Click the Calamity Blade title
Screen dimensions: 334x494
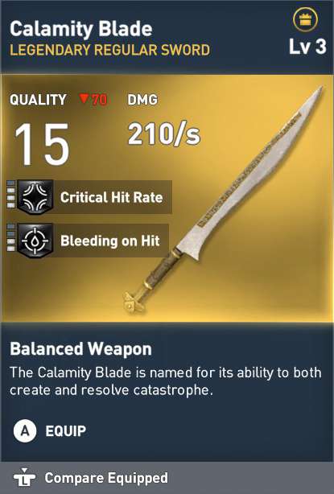81,29
